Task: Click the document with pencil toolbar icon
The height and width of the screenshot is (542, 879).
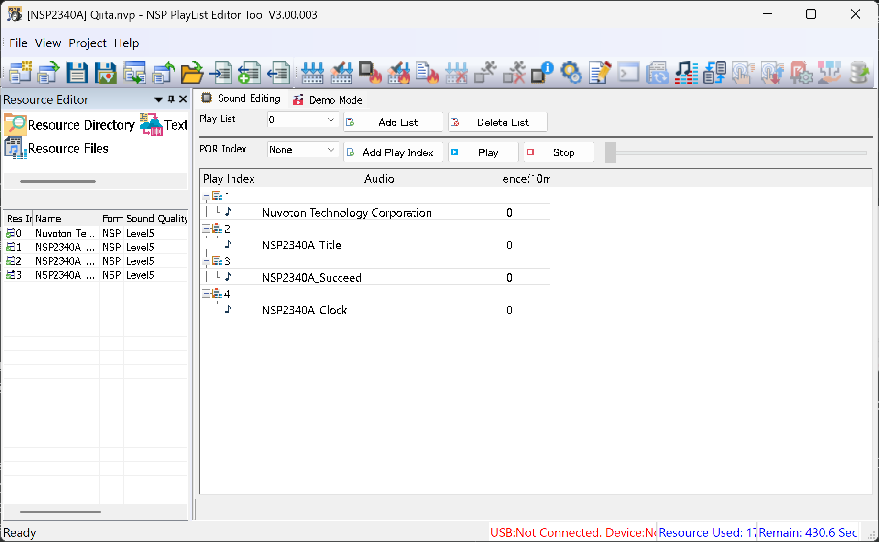Action: click(599, 73)
